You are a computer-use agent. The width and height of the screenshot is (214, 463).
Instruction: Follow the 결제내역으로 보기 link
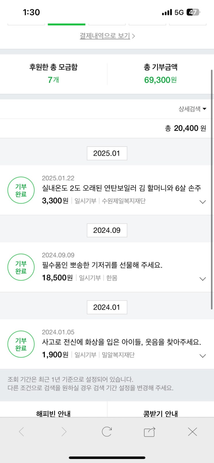107,36
